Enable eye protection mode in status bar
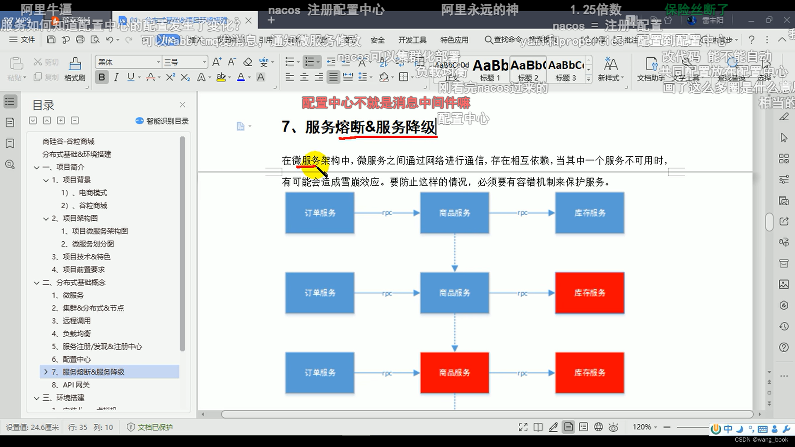 point(613,427)
